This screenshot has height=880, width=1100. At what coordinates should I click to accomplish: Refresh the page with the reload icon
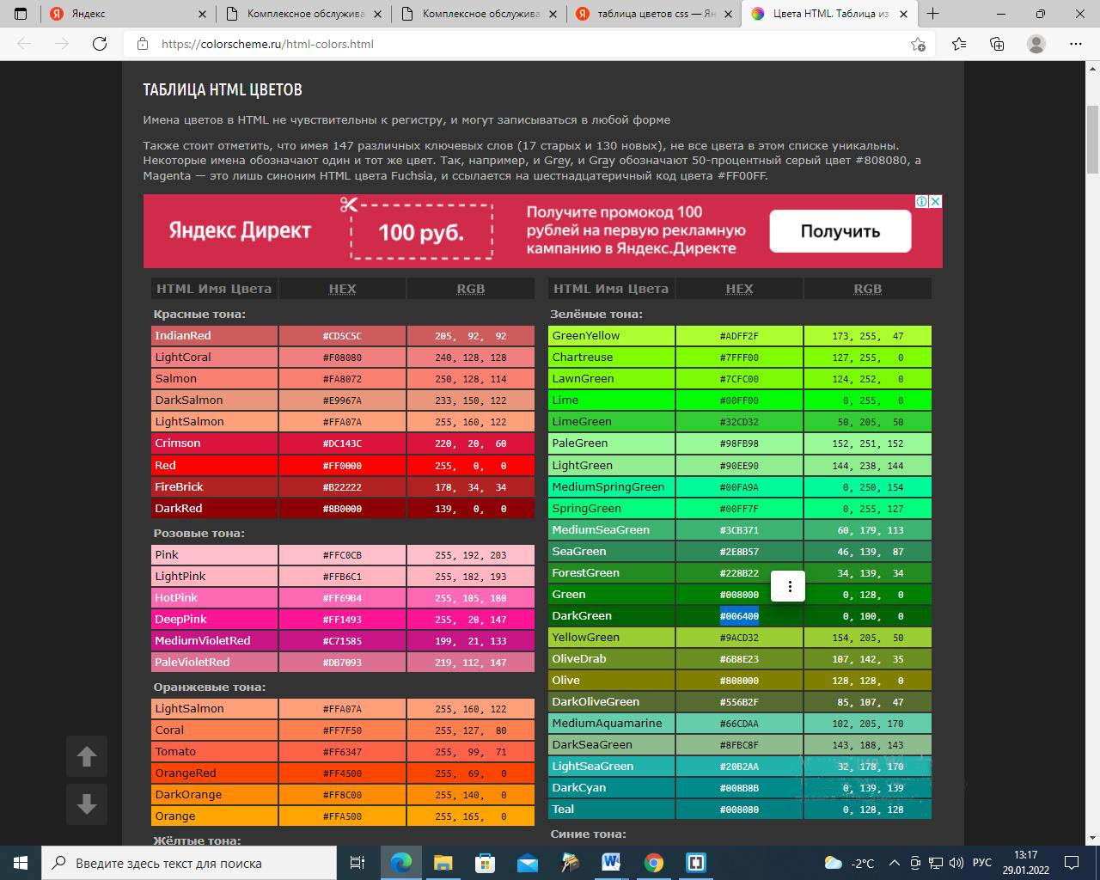pos(100,44)
